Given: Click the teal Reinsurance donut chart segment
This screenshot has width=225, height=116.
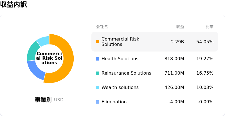Looking at the screenshot, I should tap(32, 52).
